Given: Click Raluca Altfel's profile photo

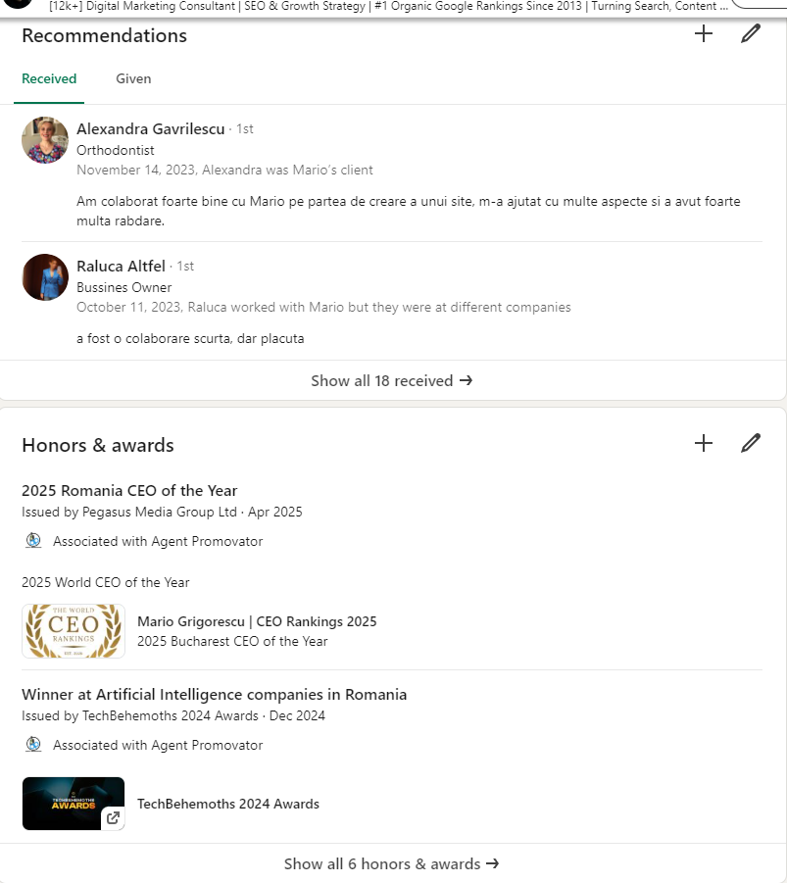Looking at the screenshot, I should pyautogui.click(x=44, y=277).
